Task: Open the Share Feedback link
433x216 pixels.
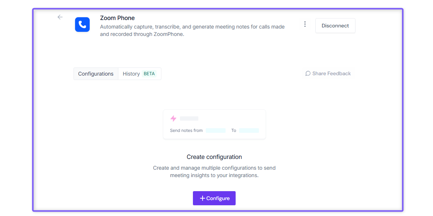Action: pos(328,73)
